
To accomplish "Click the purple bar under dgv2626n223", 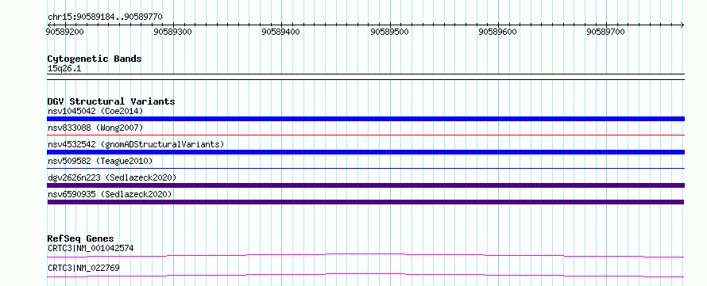I will pyautogui.click(x=365, y=185).
